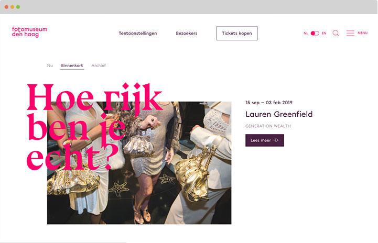Click the arrow icon in Lees meer
Screen dimensions: 378x243
276,140
